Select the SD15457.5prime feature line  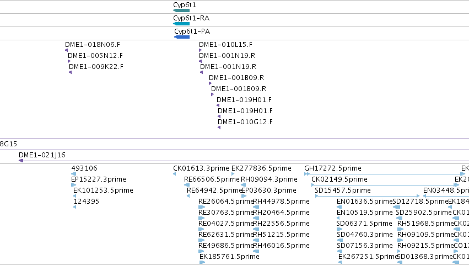[x=367, y=196]
